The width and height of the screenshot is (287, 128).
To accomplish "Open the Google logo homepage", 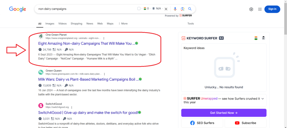I will click(x=18, y=9).
